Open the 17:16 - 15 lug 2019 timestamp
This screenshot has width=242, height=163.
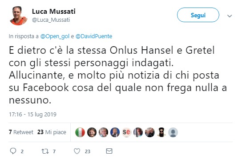pos(32,115)
